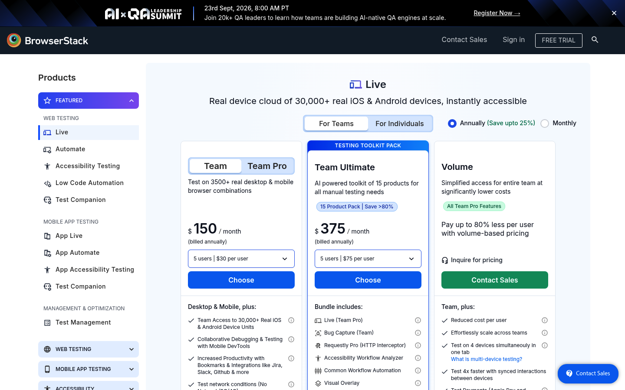Image resolution: width=625 pixels, height=390 pixels.
Task: Choose the Team plan at $150
Action: tap(241, 280)
